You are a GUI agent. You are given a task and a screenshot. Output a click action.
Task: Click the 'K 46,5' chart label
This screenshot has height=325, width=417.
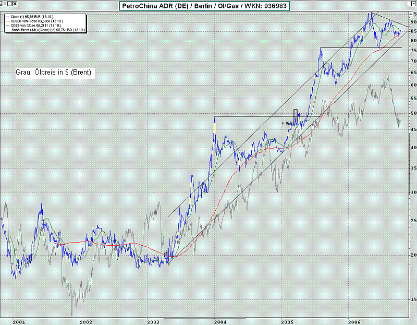tap(287, 123)
